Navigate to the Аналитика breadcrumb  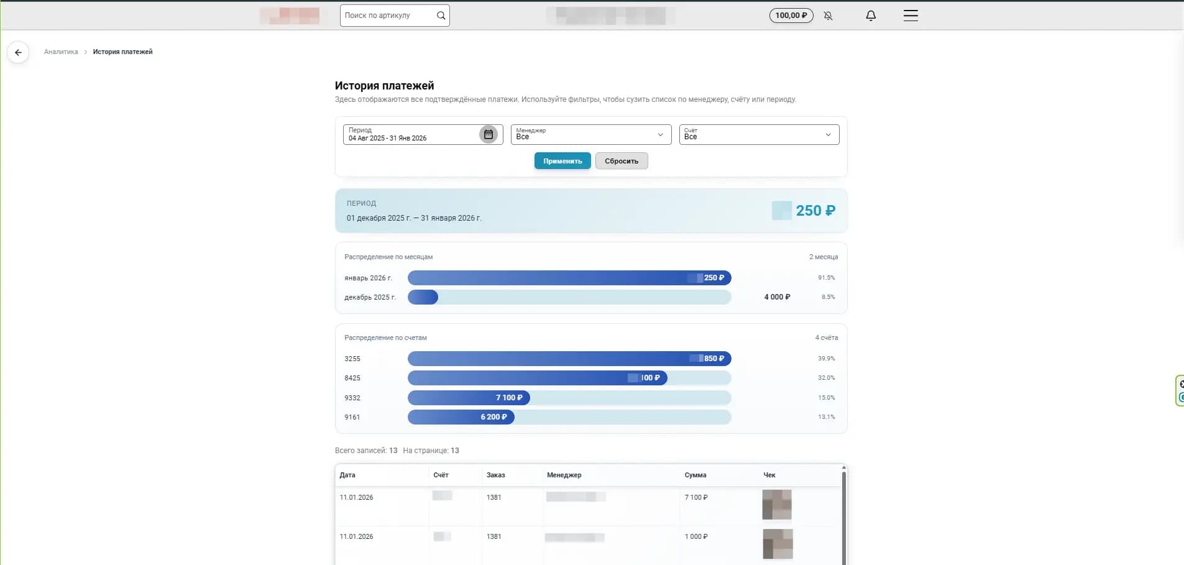point(60,52)
